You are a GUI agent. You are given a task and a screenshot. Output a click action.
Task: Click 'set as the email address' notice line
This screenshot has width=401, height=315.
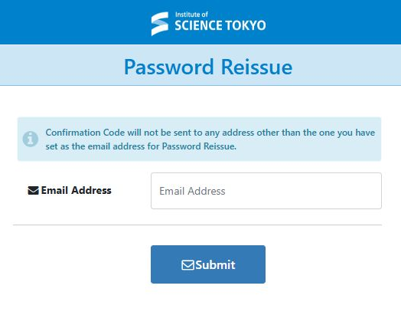(x=141, y=146)
